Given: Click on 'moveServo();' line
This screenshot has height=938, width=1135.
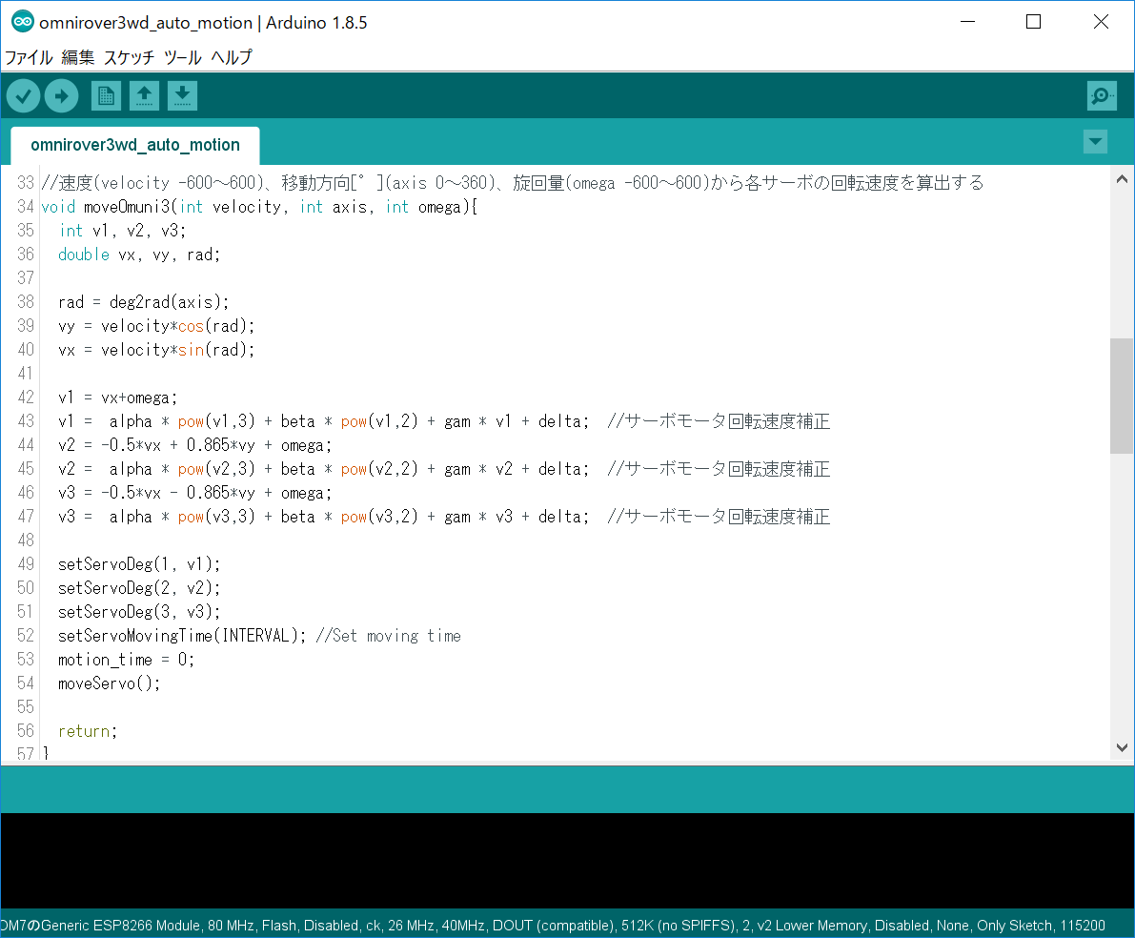Looking at the screenshot, I should pyautogui.click(x=110, y=683).
